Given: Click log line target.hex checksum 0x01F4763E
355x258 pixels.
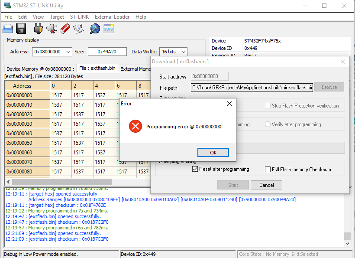Looking at the screenshot, I should point(56,205).
